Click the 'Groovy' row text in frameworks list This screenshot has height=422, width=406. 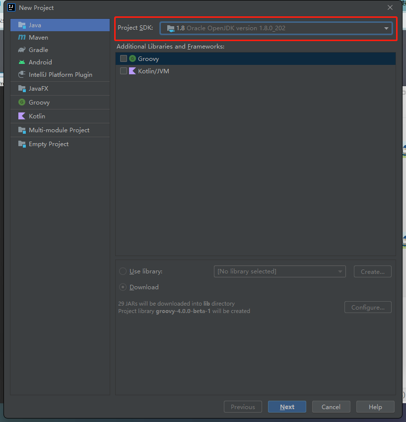[148, 58]
